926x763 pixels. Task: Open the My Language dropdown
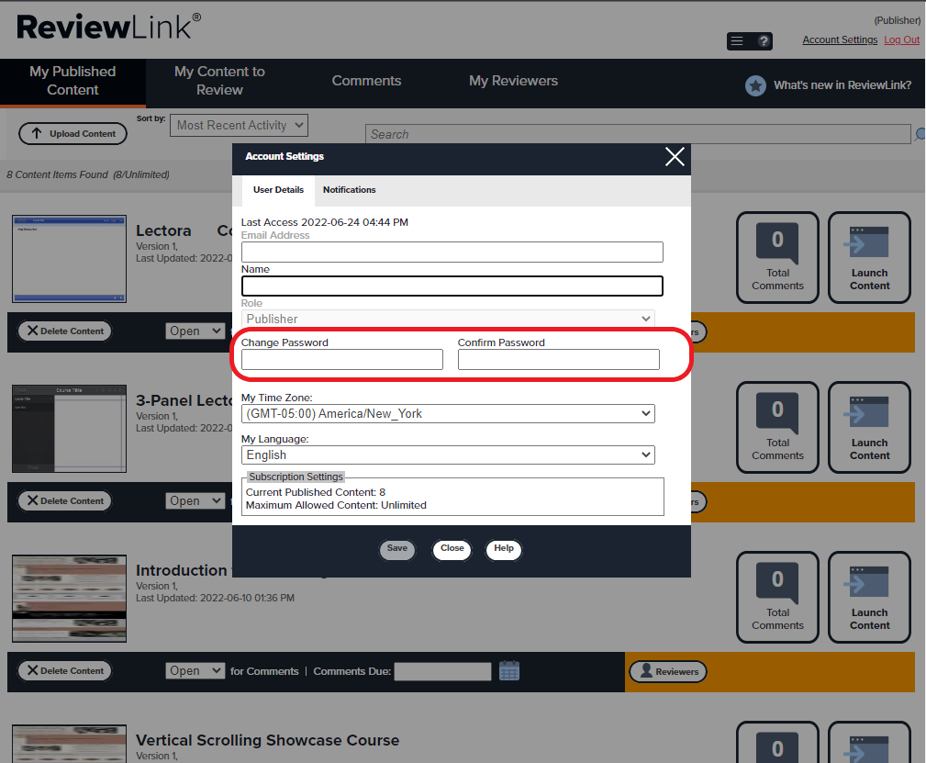pos(448,455)
